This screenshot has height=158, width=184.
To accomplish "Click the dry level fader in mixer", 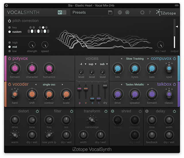I will pos(105,86).
